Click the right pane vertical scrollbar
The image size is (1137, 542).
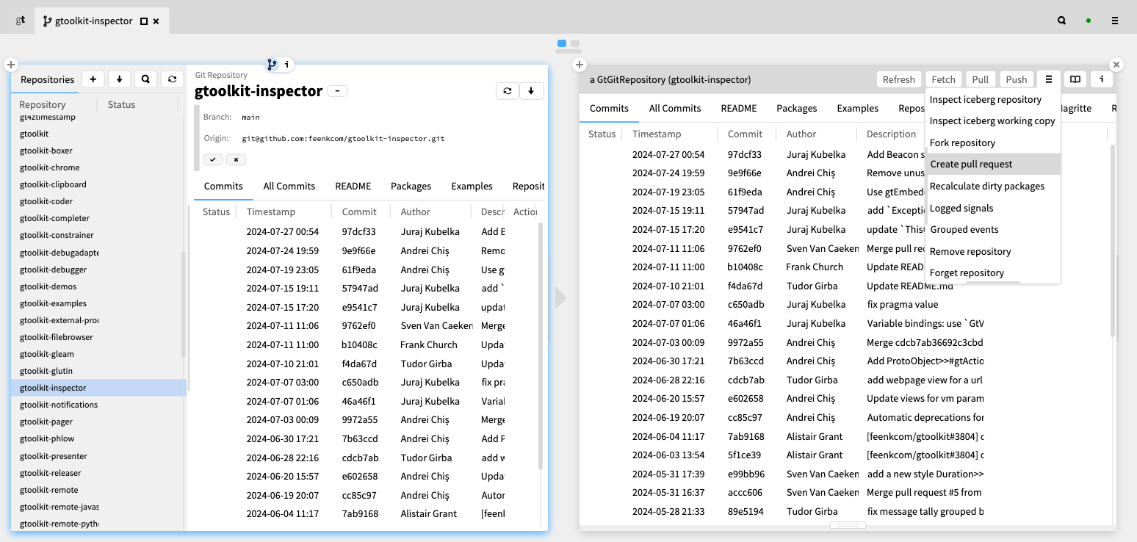(x=1113, y=242)
